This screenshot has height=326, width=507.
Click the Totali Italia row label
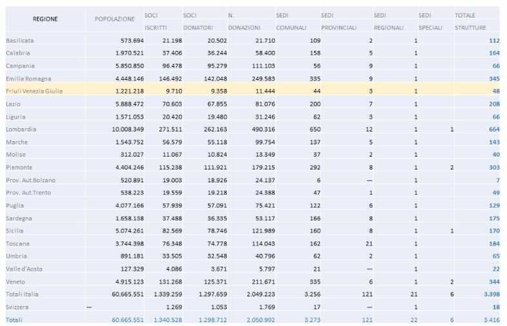pyautogui.click(x=23, y=294)
